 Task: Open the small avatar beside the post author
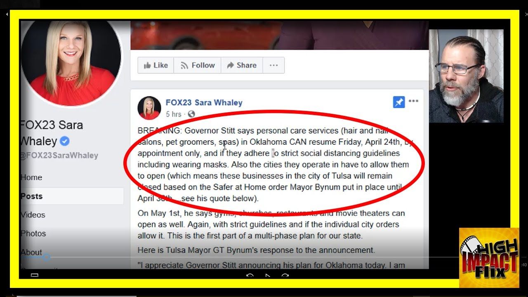pos(149,108)
